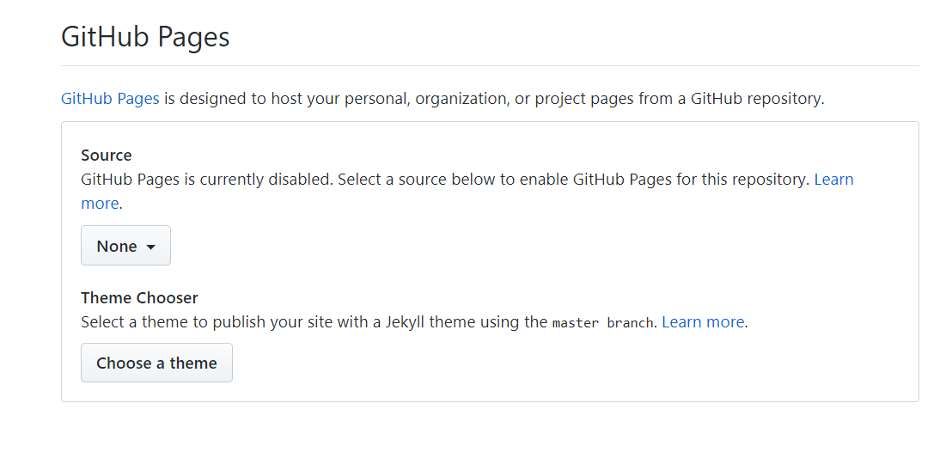Follow Learn more link after master branch

coord(703,322)
